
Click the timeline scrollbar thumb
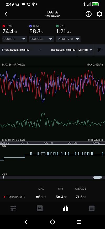97,177
